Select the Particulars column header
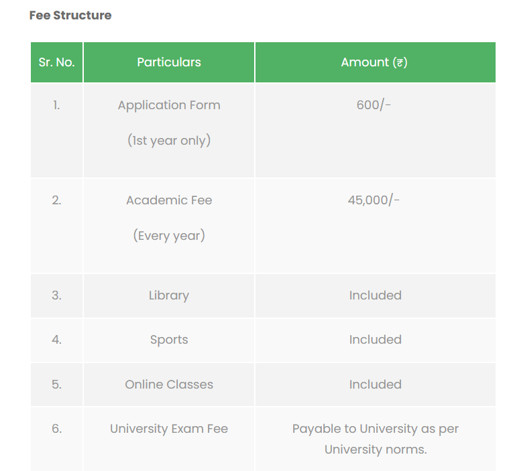This screenshot has width=509, height=471. [x=169, y=62]
